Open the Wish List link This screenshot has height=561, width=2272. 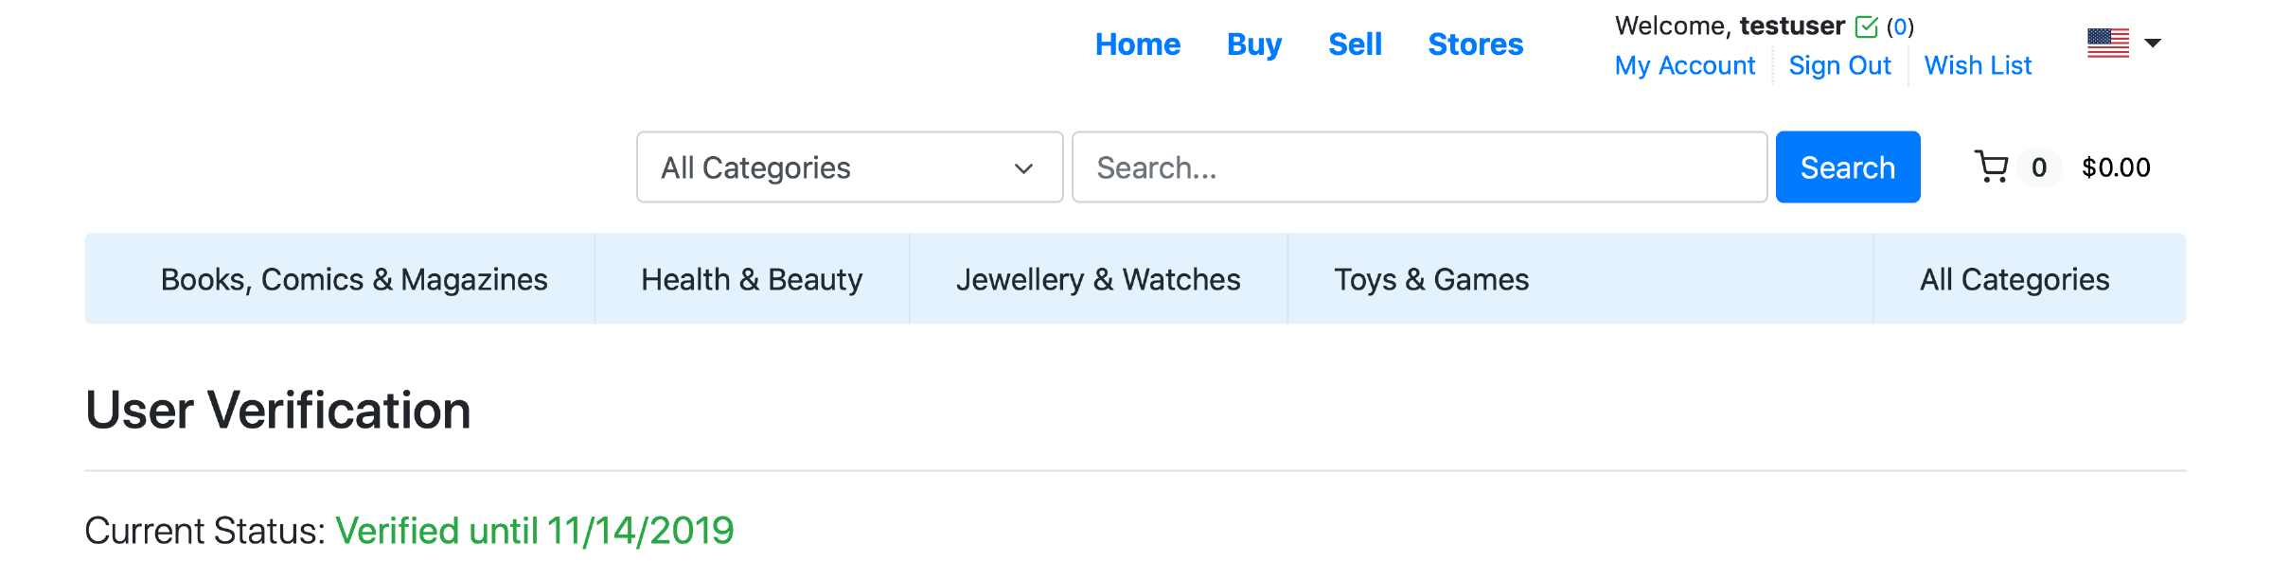point(1978,65)
